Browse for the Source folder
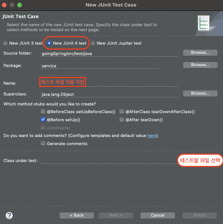Screen dimensions: 223x224 tap(200, 53)
